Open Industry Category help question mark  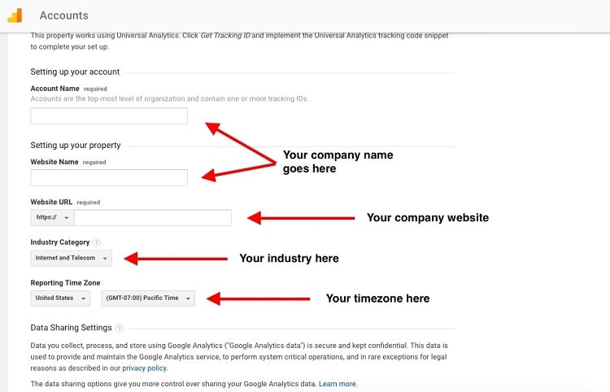97,242
